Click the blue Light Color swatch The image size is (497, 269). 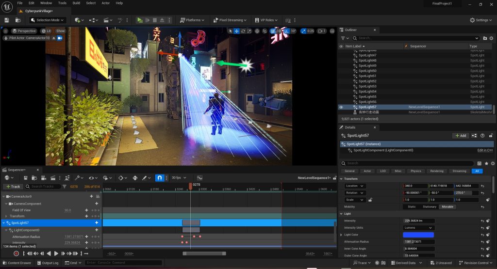(418, 235)
